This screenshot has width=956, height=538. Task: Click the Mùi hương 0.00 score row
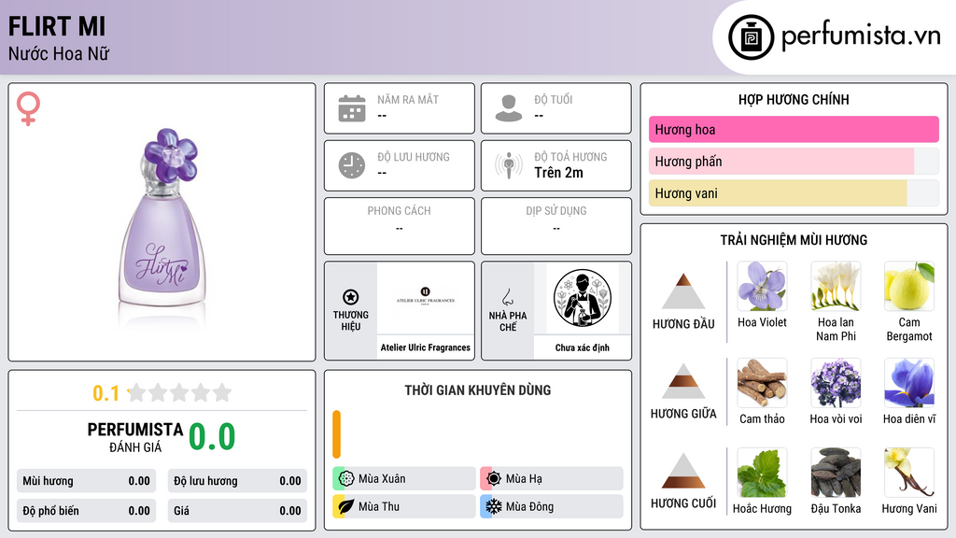click(x=86, y=481)
